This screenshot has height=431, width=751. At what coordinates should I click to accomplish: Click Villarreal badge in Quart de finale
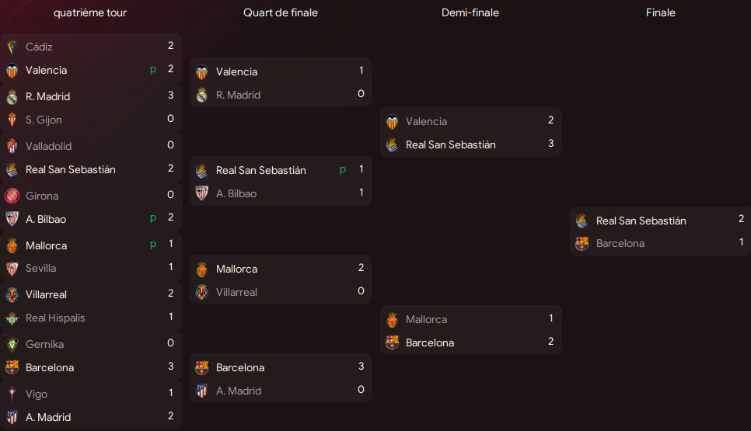(202, 293)
